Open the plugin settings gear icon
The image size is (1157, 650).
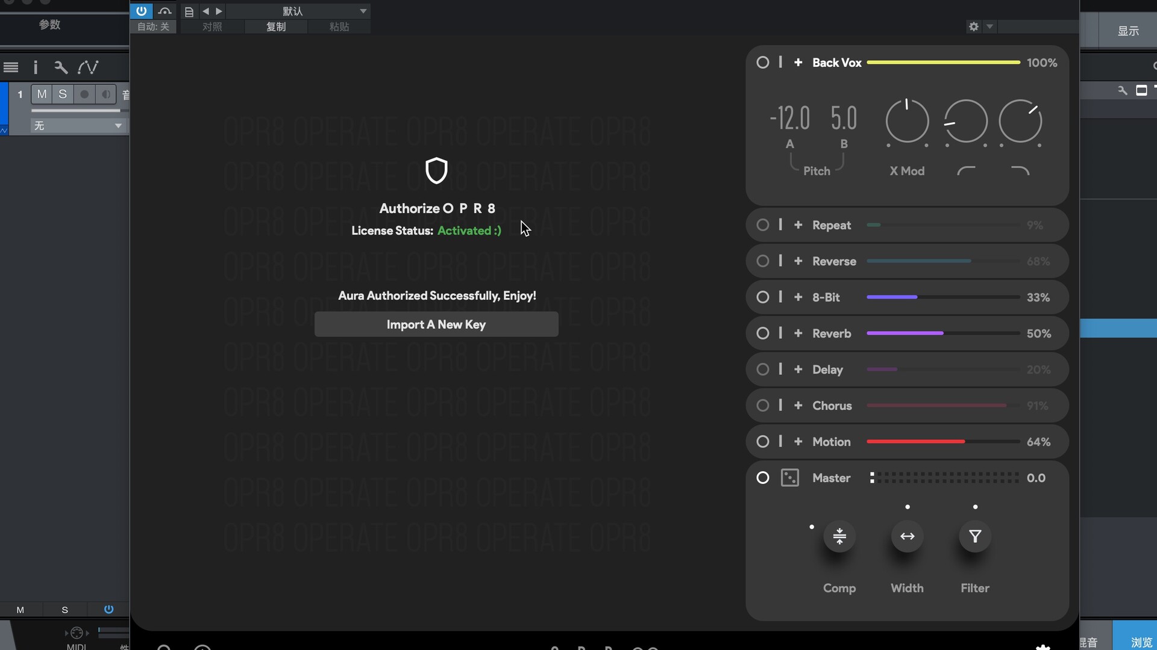point(974,26)
